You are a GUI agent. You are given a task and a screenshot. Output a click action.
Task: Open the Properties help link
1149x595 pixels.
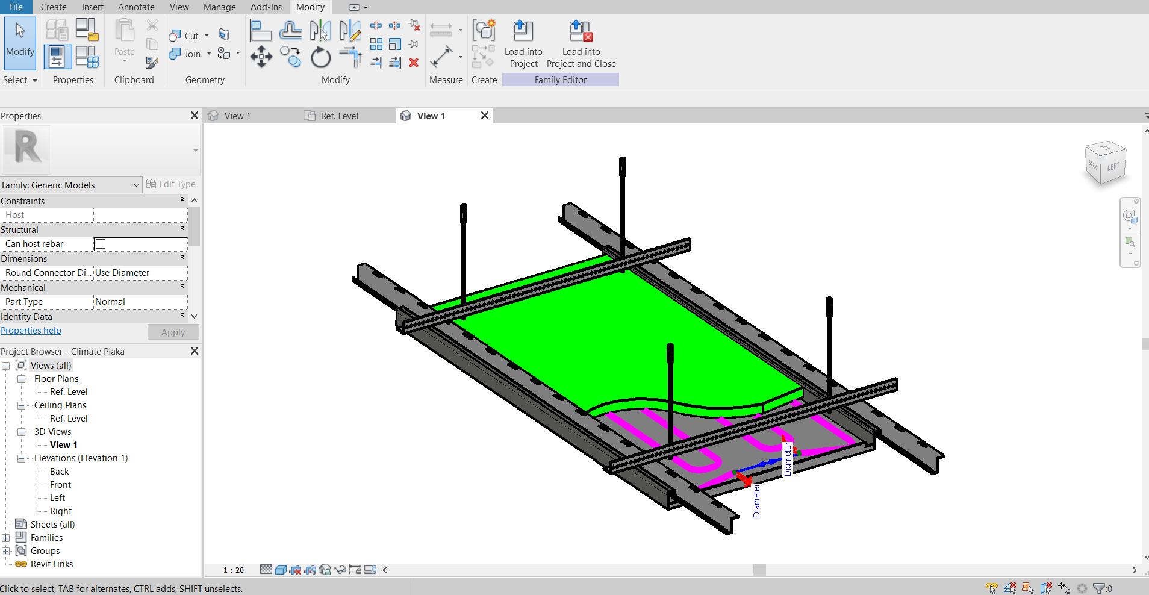point(31,331)
